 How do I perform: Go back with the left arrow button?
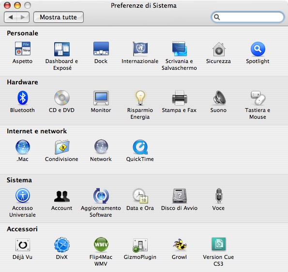point(10,17)
